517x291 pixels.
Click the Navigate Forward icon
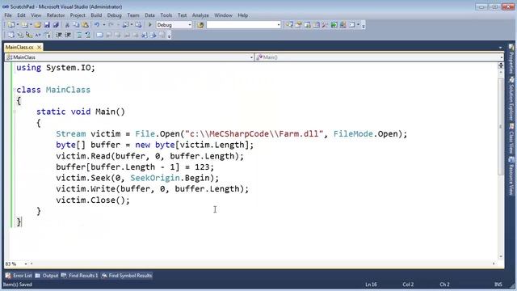(x=138, y=25)
